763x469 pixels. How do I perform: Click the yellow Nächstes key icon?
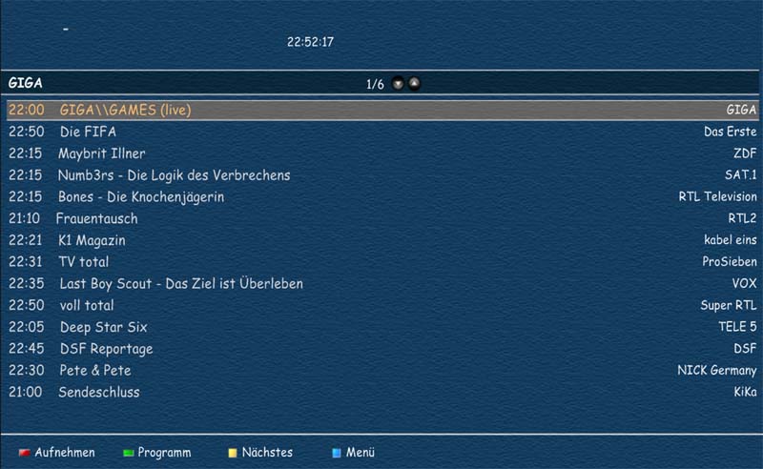point(233,453)
